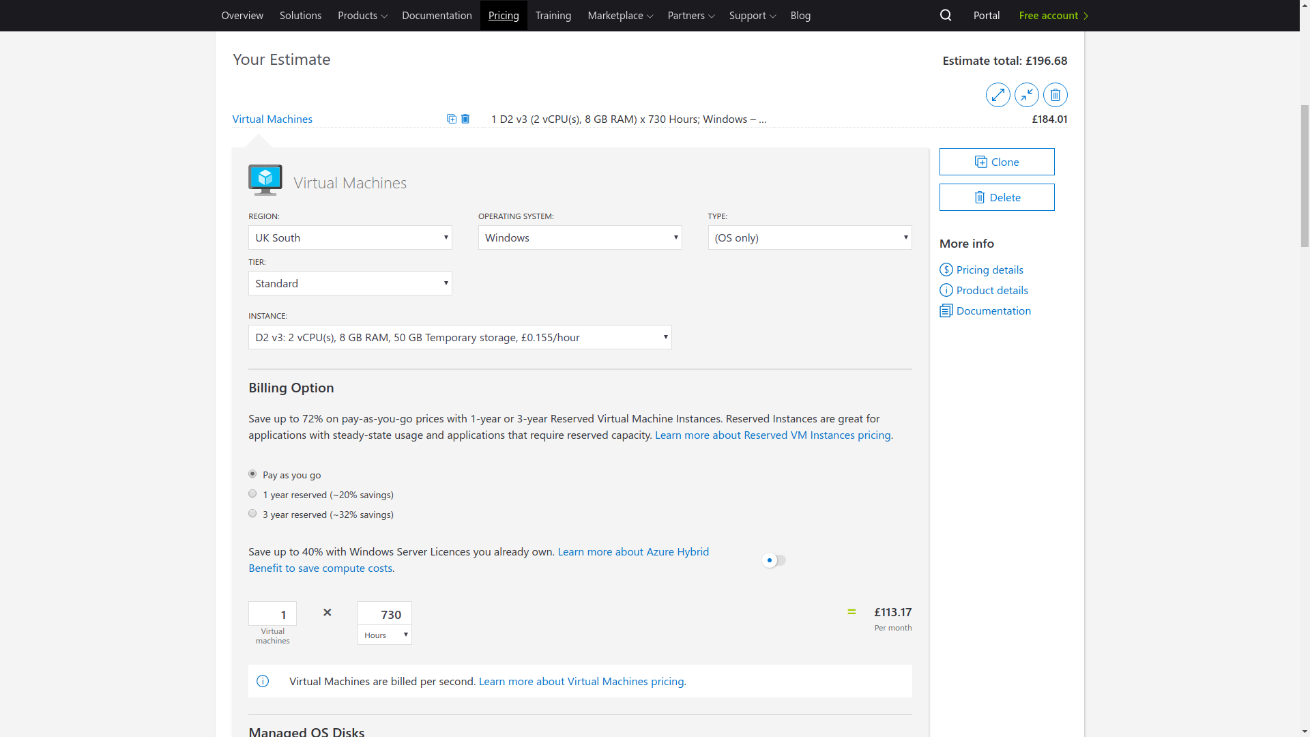Open Blog in navigation
The image size is (1310, 737).
coord(800,15)
